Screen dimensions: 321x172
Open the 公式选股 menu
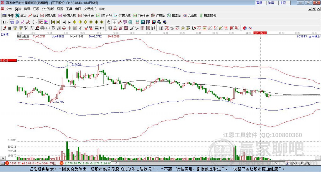pyautogui.click(x=48, y=9)
